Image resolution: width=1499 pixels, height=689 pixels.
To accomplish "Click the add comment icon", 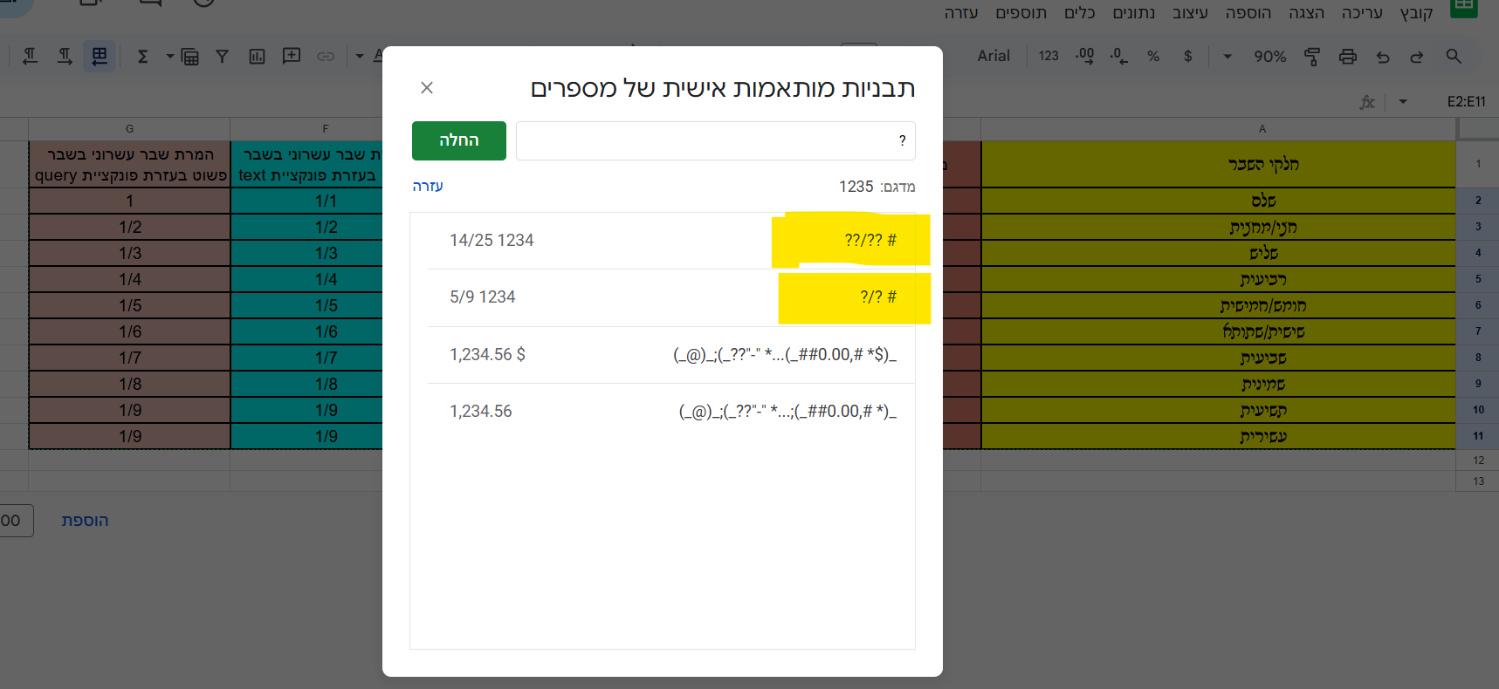I will (292, 56).
